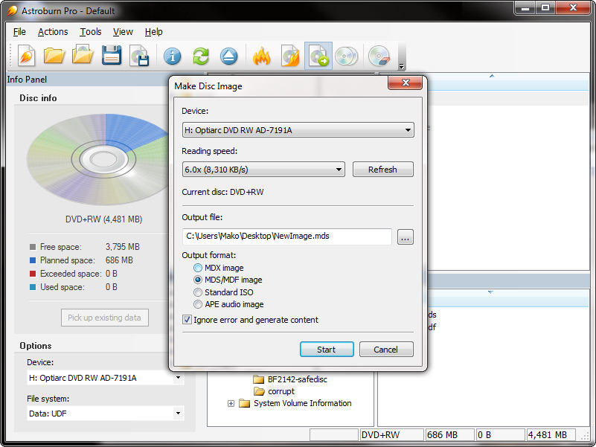Click the gray Free space swatch
Image resolution: width=596 pixels, height=447 pixels.
point(33,247)
